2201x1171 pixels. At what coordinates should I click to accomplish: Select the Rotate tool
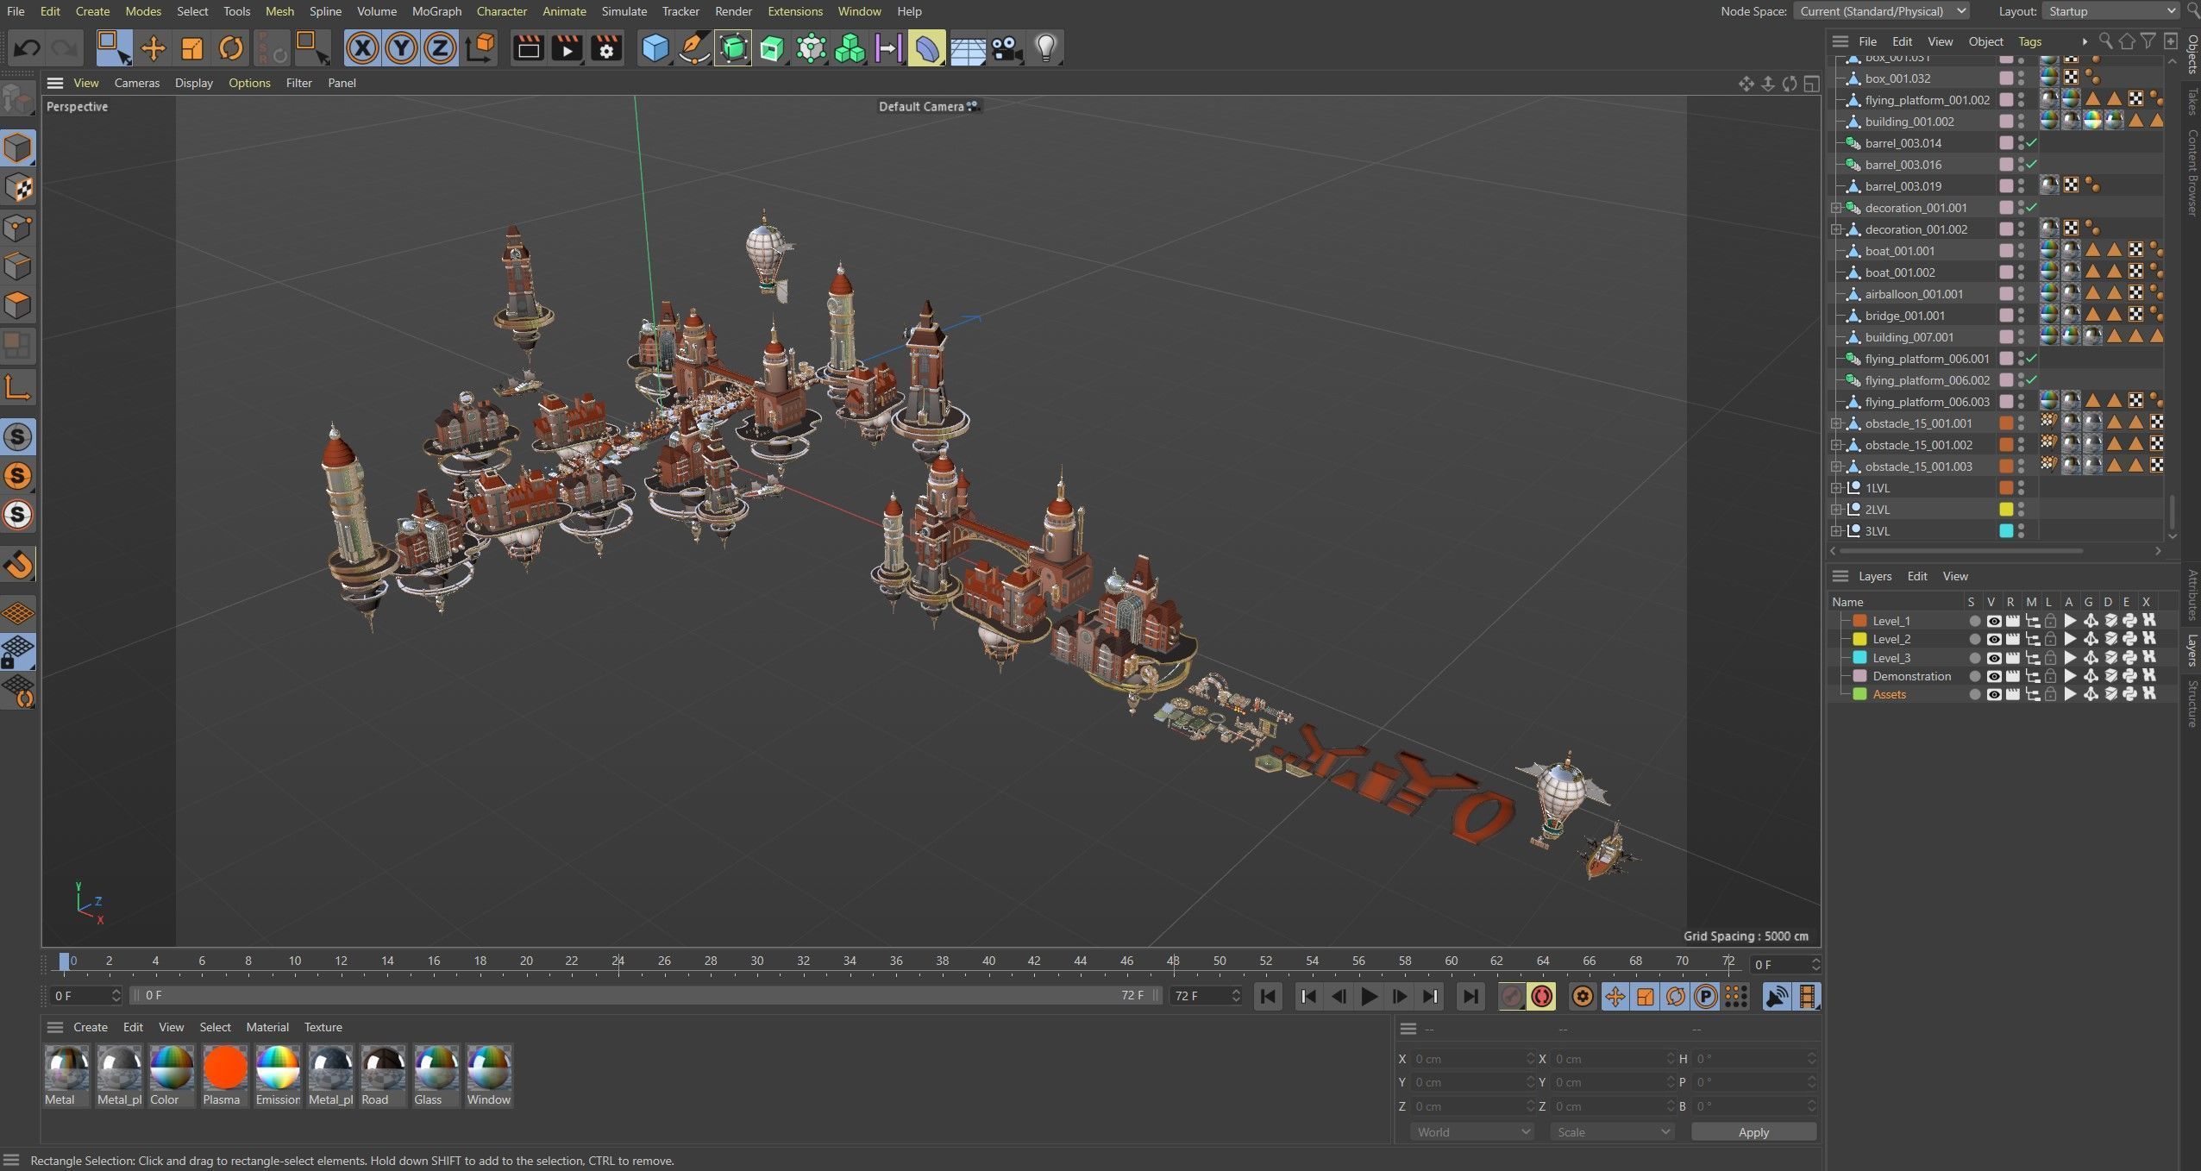230,48
